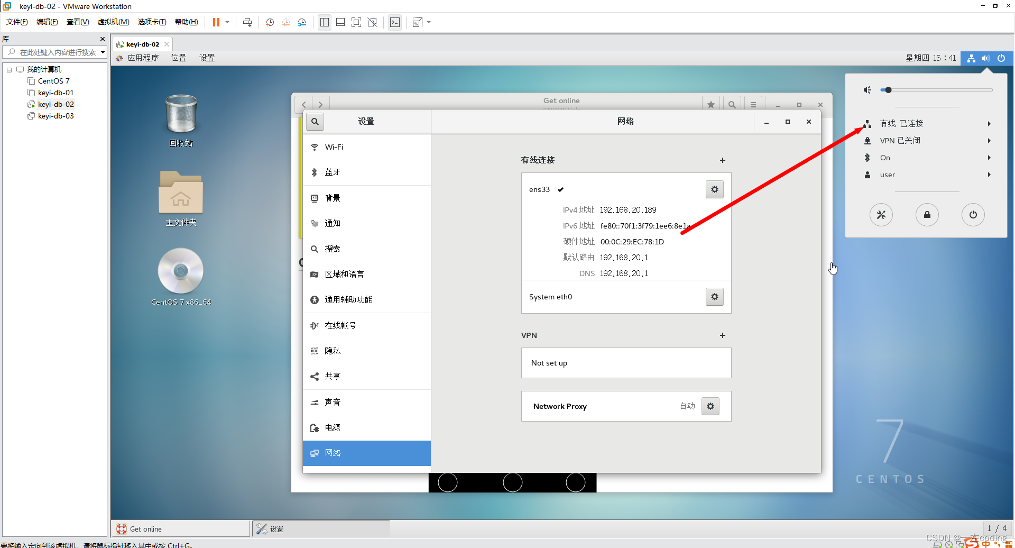Open the stretch display dropdown arrow
The width and height of the screenshot is (1015, 548).
pyautogui.click(x=429, y=22)
